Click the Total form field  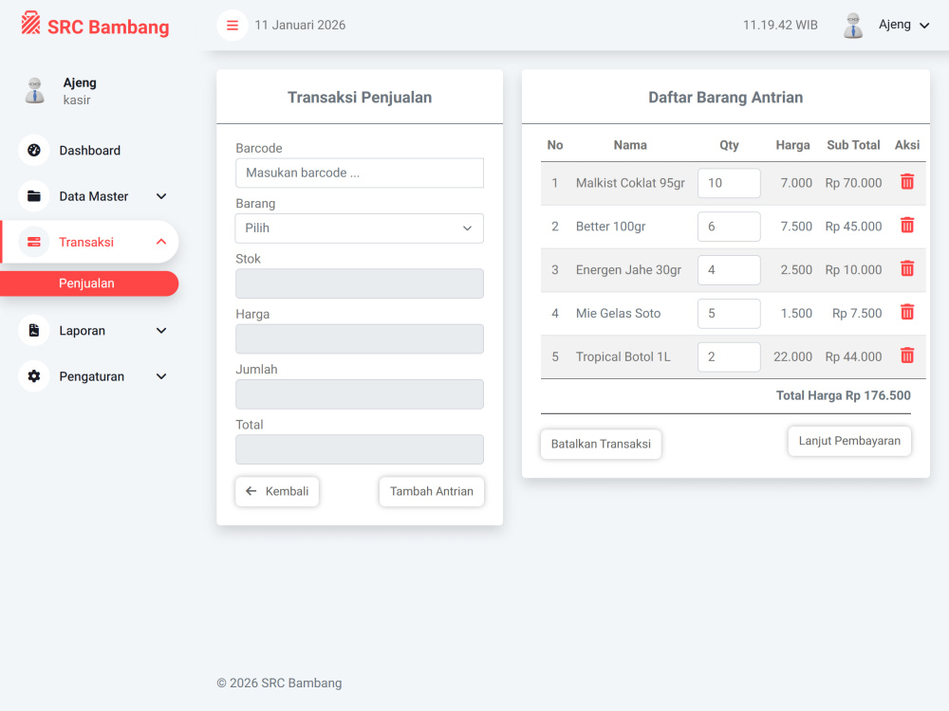(360, 449)
